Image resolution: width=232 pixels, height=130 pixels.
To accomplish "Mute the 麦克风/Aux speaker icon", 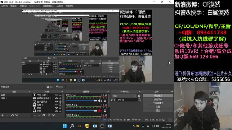I will [100, 101].
